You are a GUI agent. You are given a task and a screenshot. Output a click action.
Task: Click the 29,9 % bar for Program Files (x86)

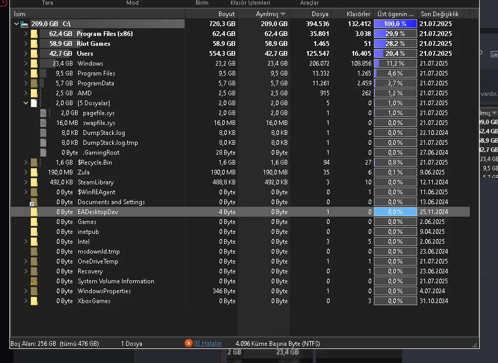click(x=395, y=34)
